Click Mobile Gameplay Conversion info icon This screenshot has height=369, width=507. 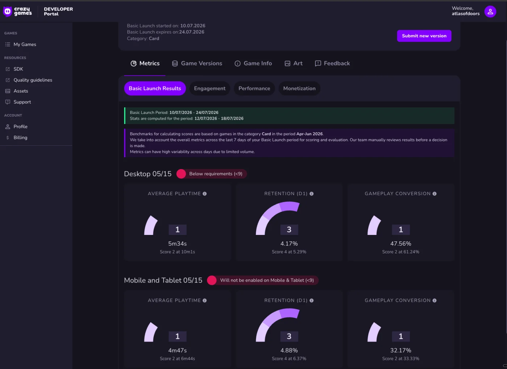tap(435, 301)
